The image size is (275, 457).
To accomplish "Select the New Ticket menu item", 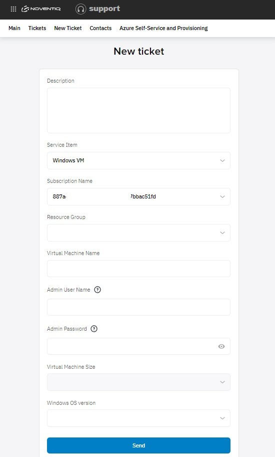I will 68,28.
